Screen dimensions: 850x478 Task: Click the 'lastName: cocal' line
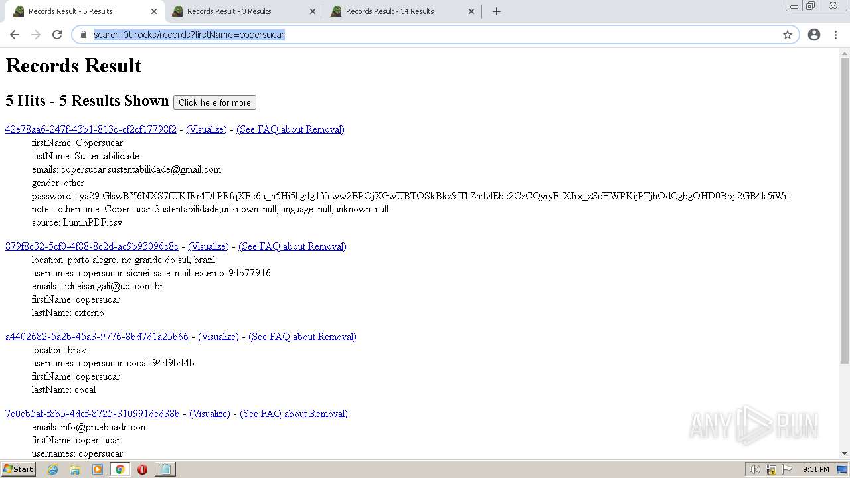click(x=64, y=390)
